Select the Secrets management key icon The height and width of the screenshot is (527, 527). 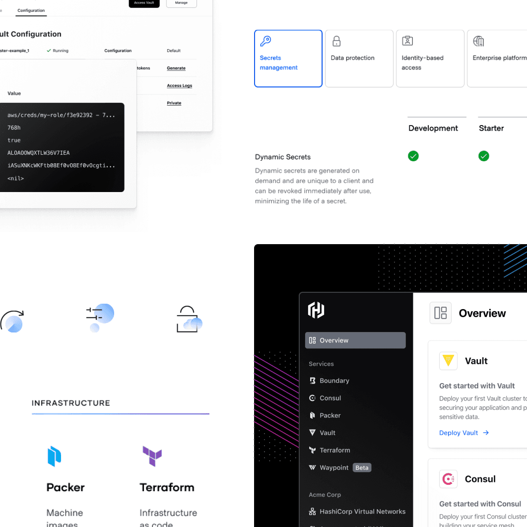[265, 41]
